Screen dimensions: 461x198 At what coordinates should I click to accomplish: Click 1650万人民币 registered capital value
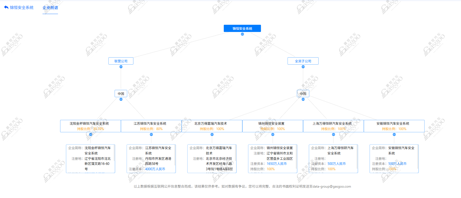click(277, 164)
